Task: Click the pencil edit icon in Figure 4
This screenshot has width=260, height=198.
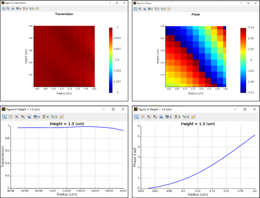Action: click(x=61, y=117)
